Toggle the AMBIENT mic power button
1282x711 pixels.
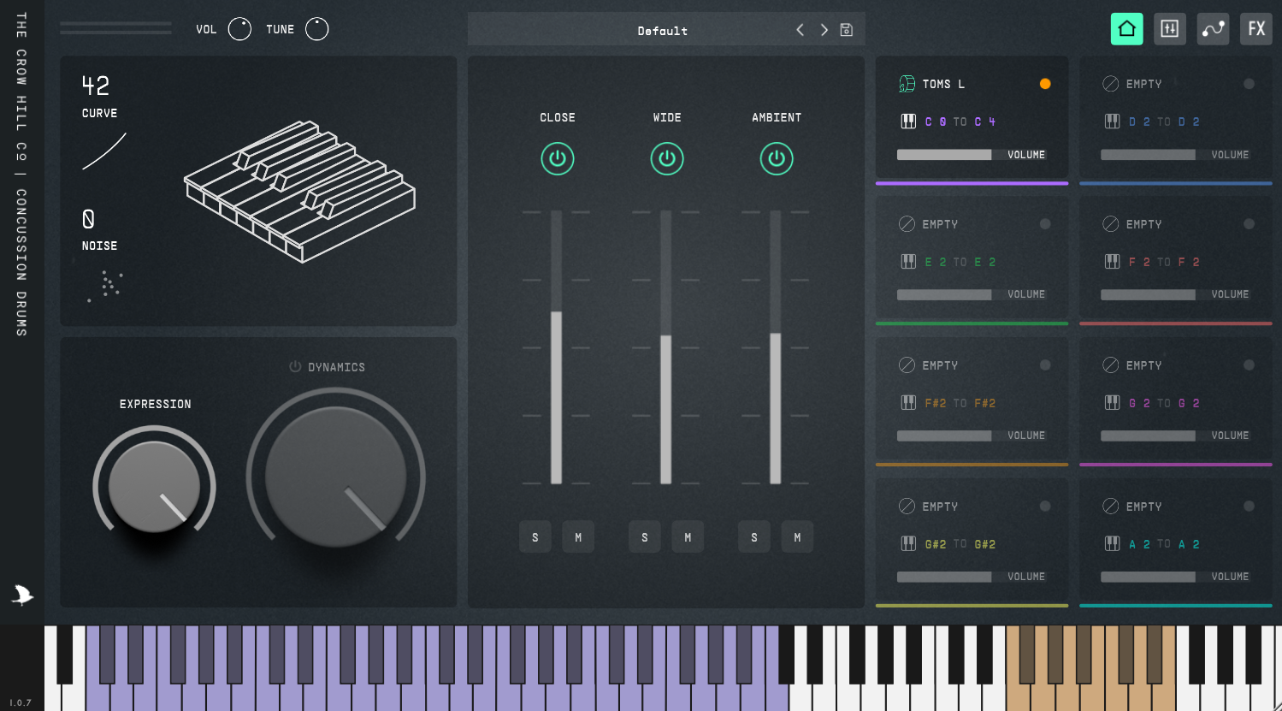tap(776, 158)
